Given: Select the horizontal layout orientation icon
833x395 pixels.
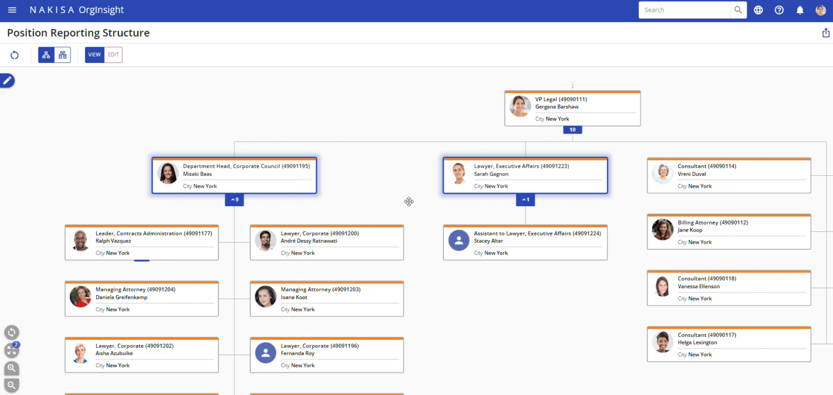Looking at the screenshot, I should (62, 55).
